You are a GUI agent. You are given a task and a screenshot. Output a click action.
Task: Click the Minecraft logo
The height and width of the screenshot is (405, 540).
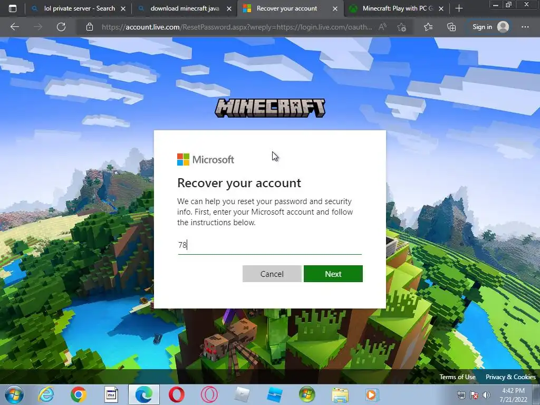(x=269, y=108)
